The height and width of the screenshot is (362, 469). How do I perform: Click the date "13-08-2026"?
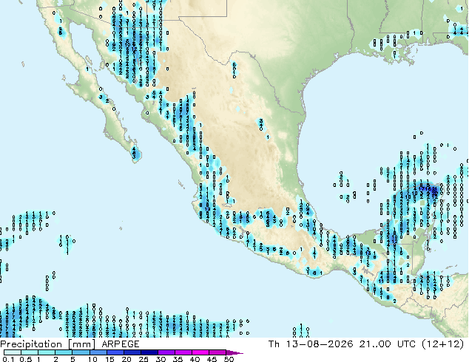tap(320, 344)
